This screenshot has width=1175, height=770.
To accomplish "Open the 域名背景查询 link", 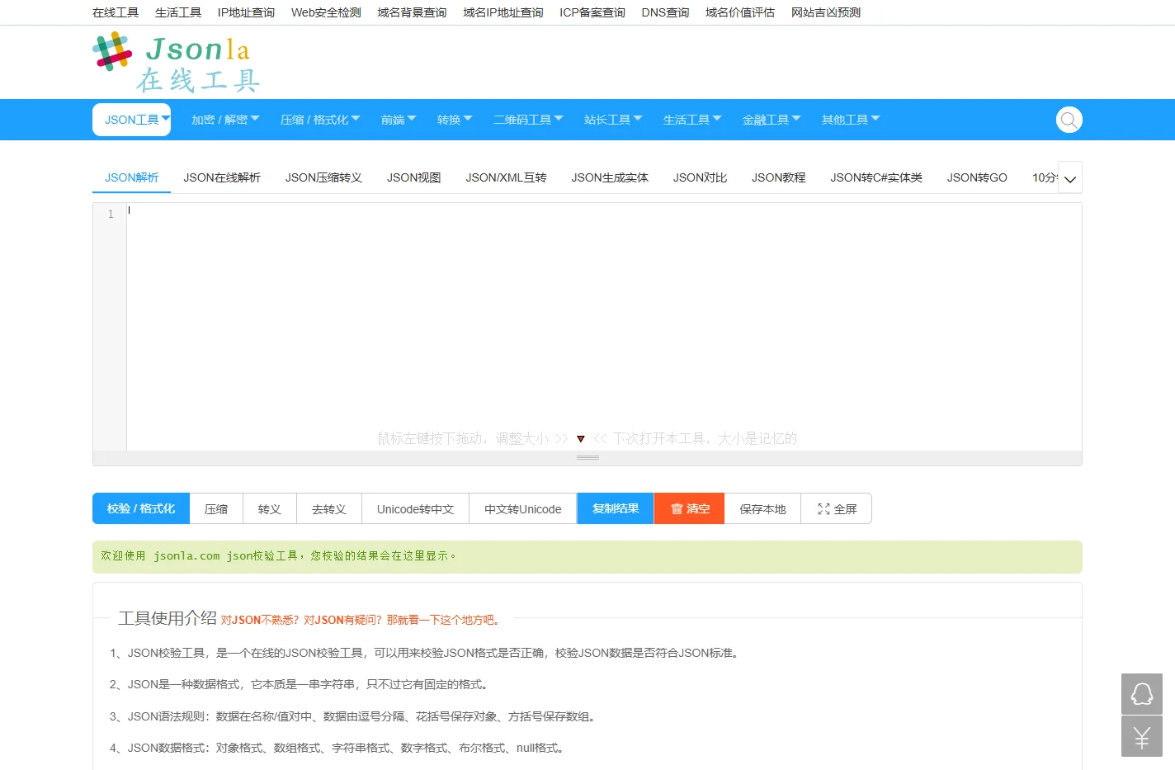I will pyautogui.click(x=412, y=12).
